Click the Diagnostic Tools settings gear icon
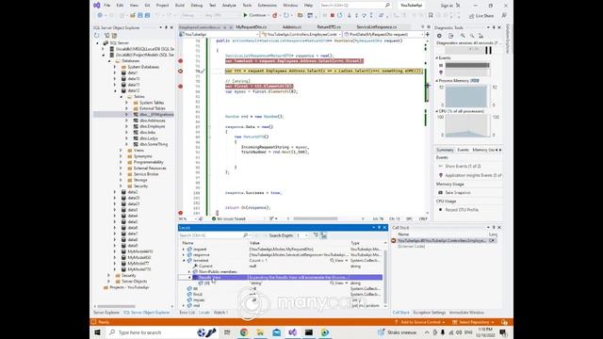This screenshot has height=339, width=603. (439, 36)
